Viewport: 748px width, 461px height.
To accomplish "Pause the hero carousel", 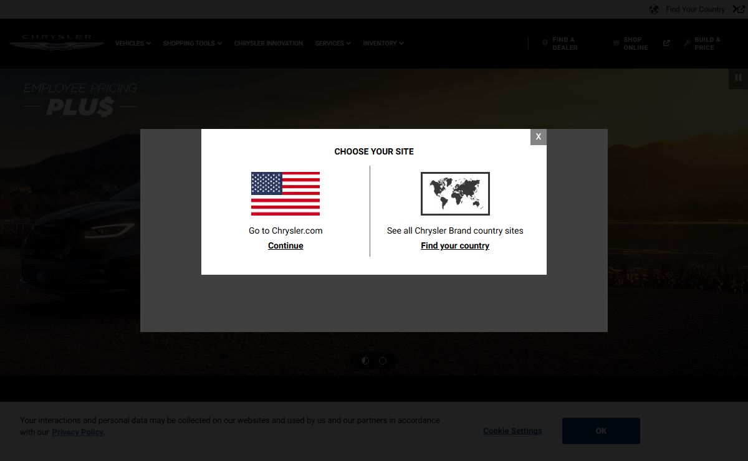I will 739,78.
